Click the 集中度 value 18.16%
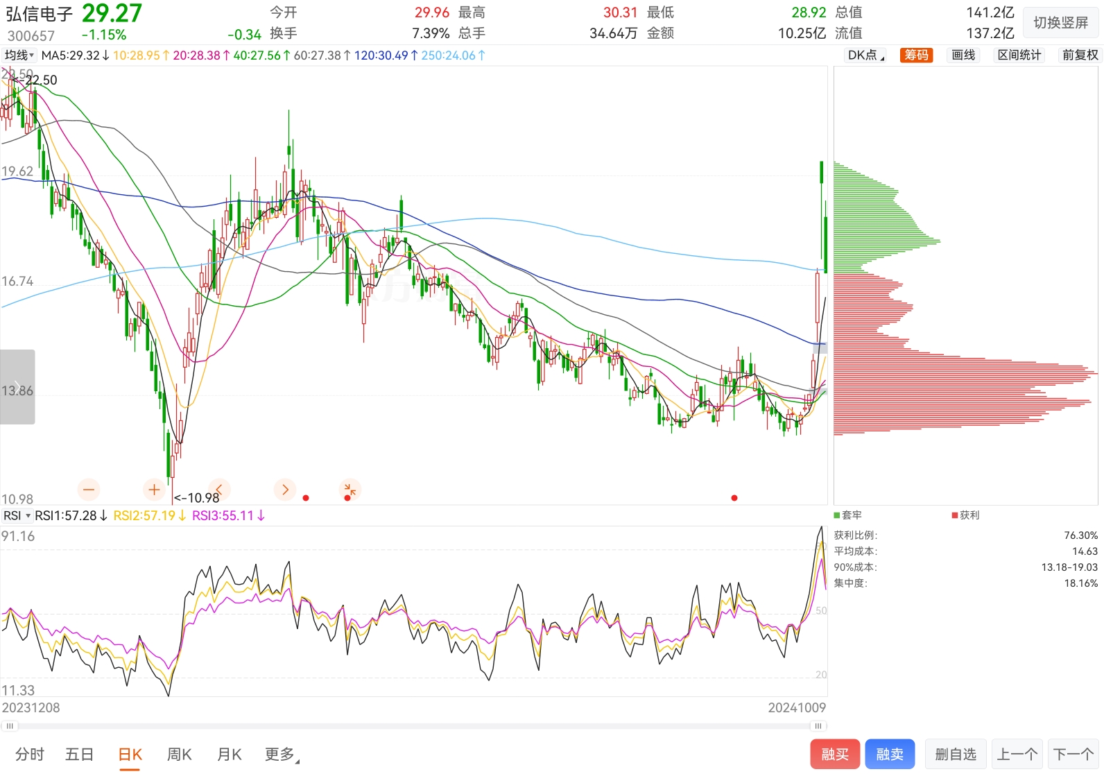 (x=1080, y=583)
